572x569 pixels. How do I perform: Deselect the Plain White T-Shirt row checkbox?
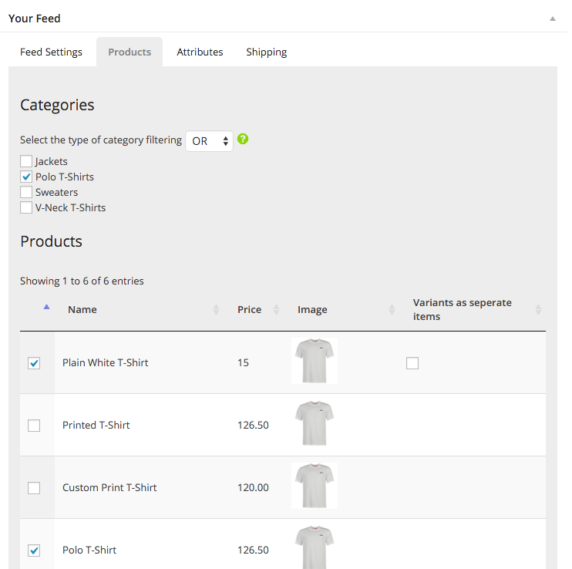coord(34,363)
